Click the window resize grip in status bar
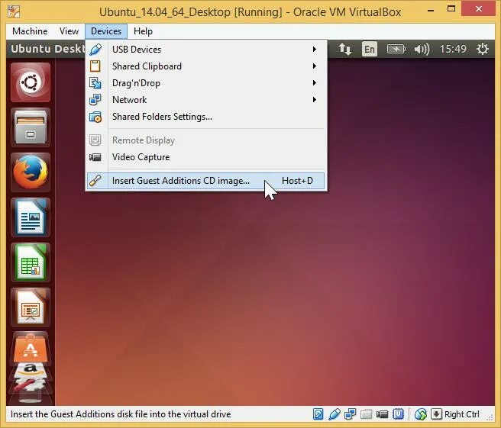 point(490,417)
